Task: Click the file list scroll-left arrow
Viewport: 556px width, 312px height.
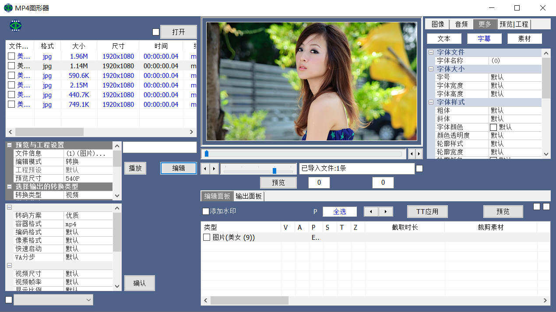Action: click(x=11, y=132)
